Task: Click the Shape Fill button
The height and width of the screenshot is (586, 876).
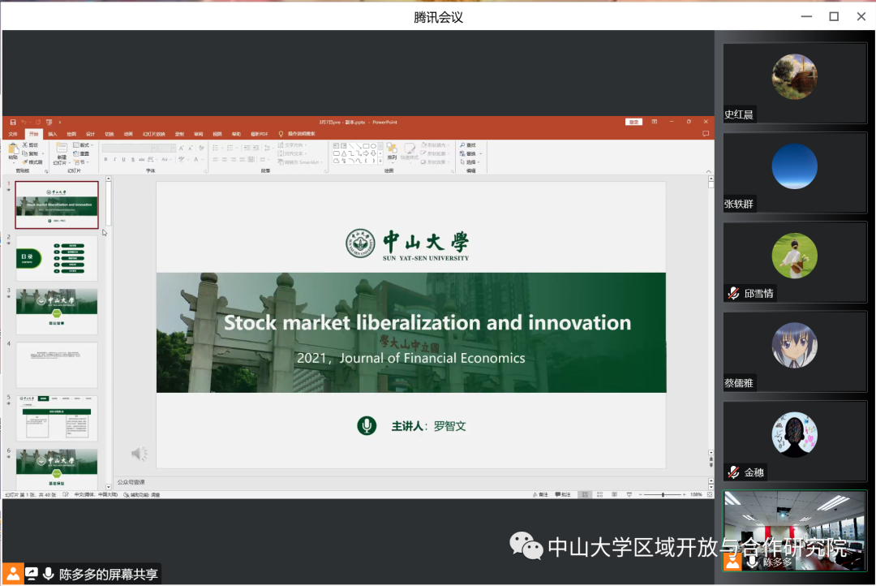Action: (x=436, y=144)
